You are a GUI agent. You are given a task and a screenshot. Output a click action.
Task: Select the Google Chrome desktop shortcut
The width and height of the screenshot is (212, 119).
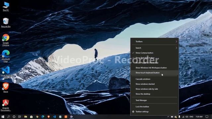coord(6,40)
